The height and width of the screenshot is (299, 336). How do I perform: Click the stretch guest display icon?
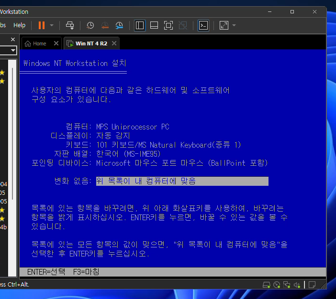(x=224, y=25)
